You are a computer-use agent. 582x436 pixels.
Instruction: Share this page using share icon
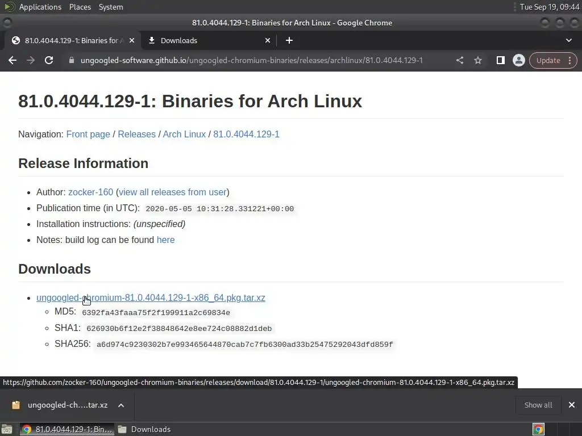(459, 60)
